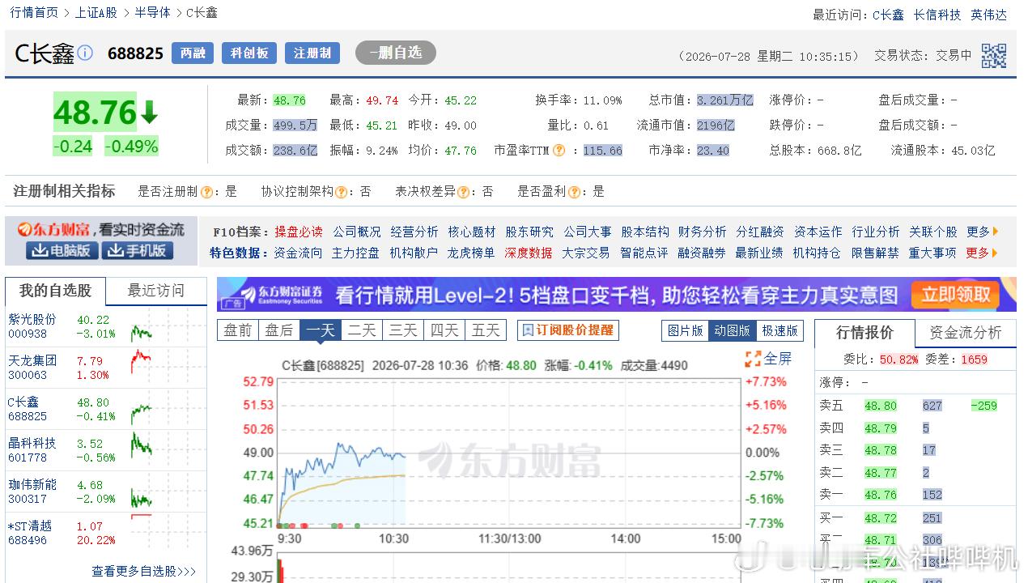Click help icon beside 协议控制架构
This screenshot has width=1028, height=583.
pos(342,192)
